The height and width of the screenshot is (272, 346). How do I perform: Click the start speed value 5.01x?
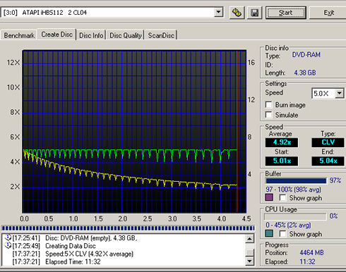pyautogui.click(x=282, y=161)
